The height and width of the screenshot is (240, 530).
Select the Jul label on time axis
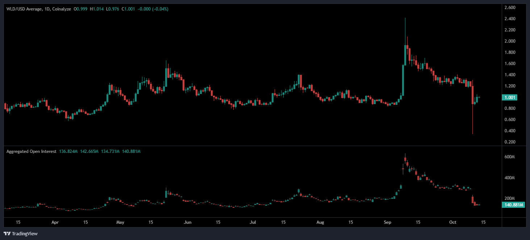254,222
